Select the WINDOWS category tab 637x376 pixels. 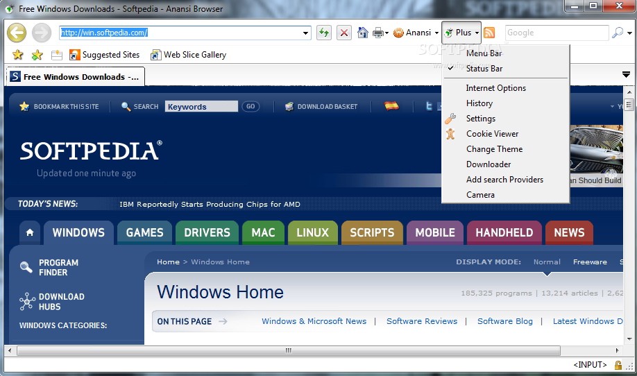(78, 232)
